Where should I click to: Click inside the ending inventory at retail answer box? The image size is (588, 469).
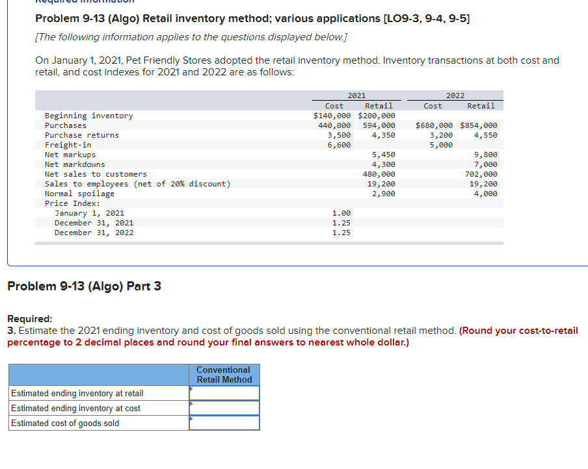[x=224, y=392]
